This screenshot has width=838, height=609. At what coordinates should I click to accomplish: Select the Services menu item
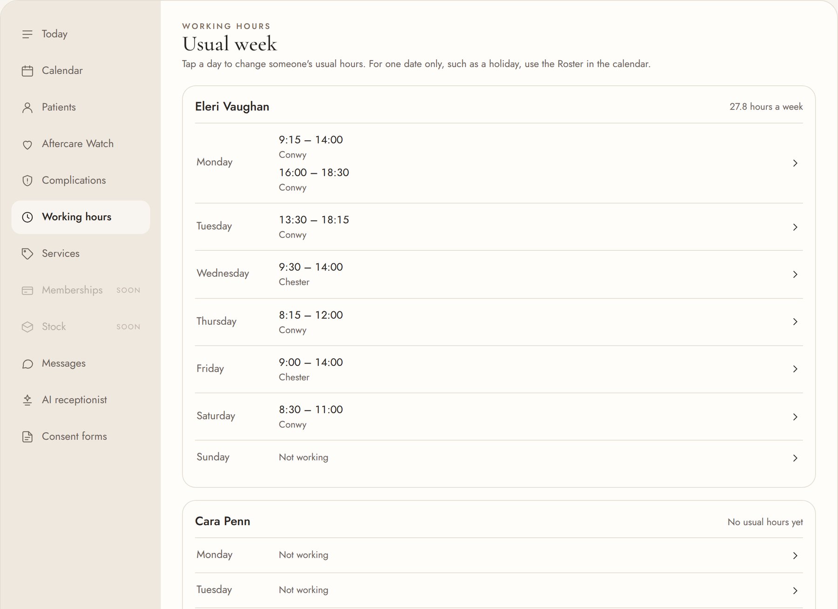tap(81, 253)
